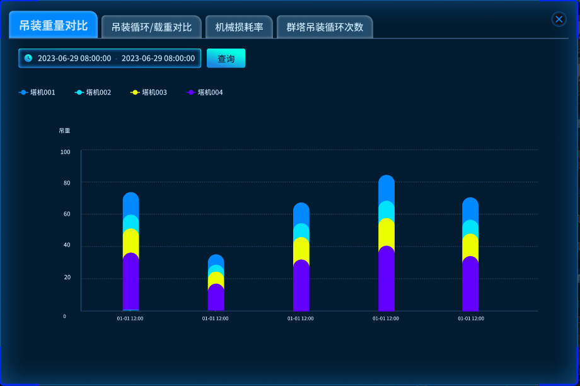Viewport: 580px width, 386px height.
Task: Click the purple segment of the first bar
Action: (130, 284)
